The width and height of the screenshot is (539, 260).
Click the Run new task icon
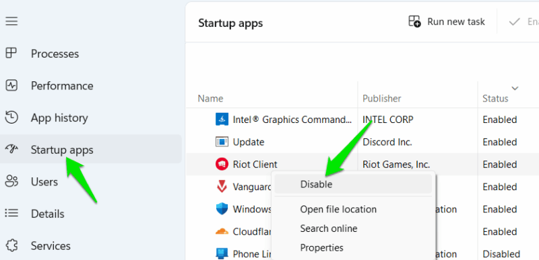(x=414, y=21)
